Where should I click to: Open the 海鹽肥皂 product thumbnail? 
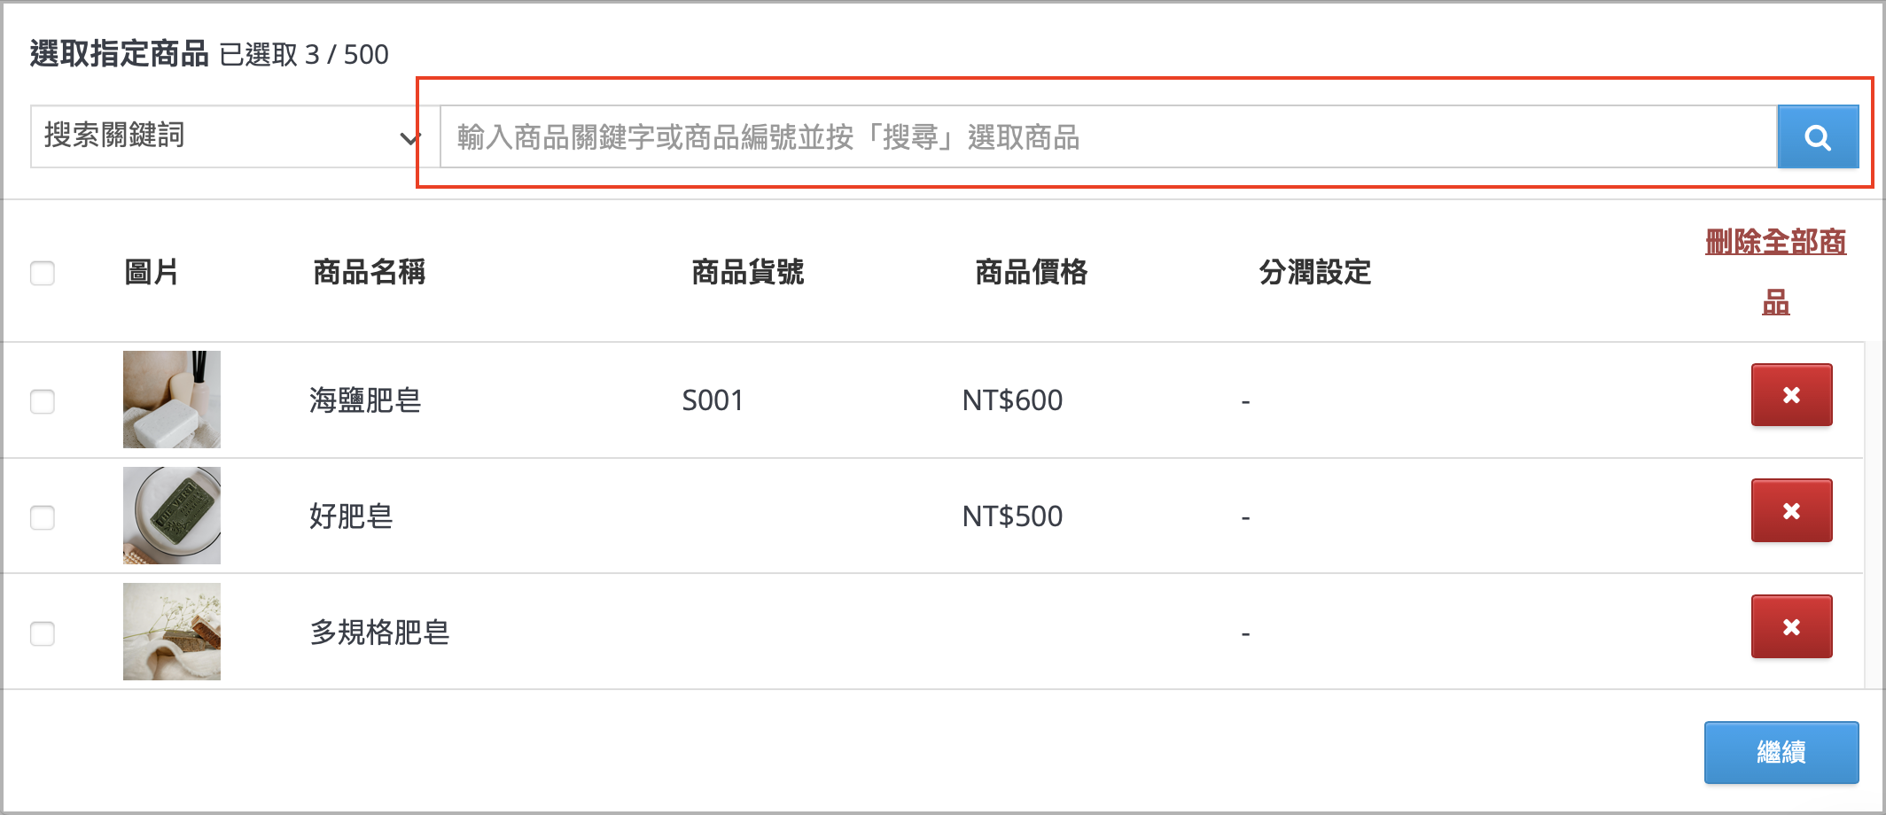(x=172, y=400)
